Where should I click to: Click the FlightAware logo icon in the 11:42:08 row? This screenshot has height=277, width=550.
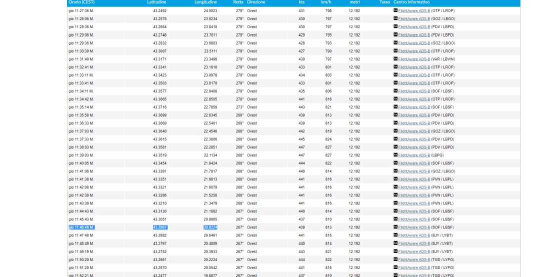(x=395, y=187)
